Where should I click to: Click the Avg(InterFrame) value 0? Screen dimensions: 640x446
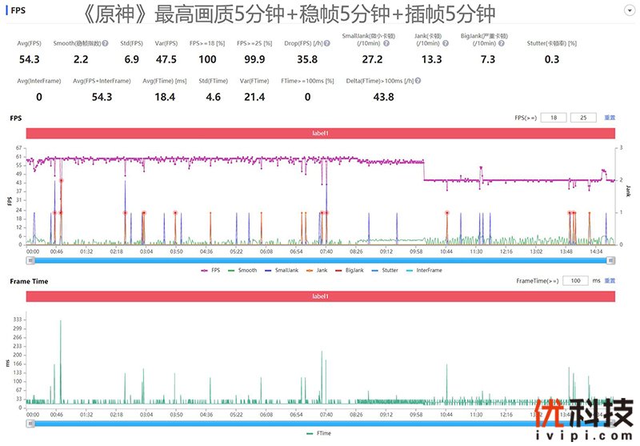(x=39, y=97)
